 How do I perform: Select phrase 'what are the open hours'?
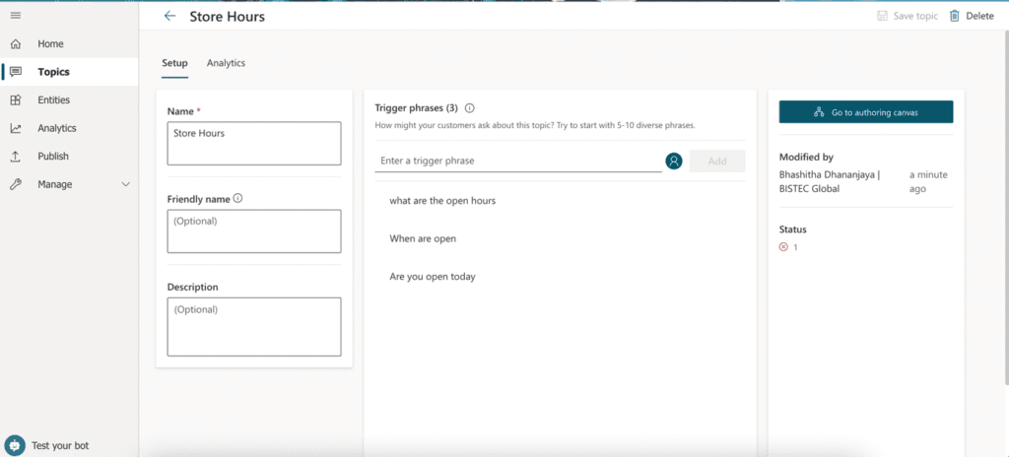[442, 201]
